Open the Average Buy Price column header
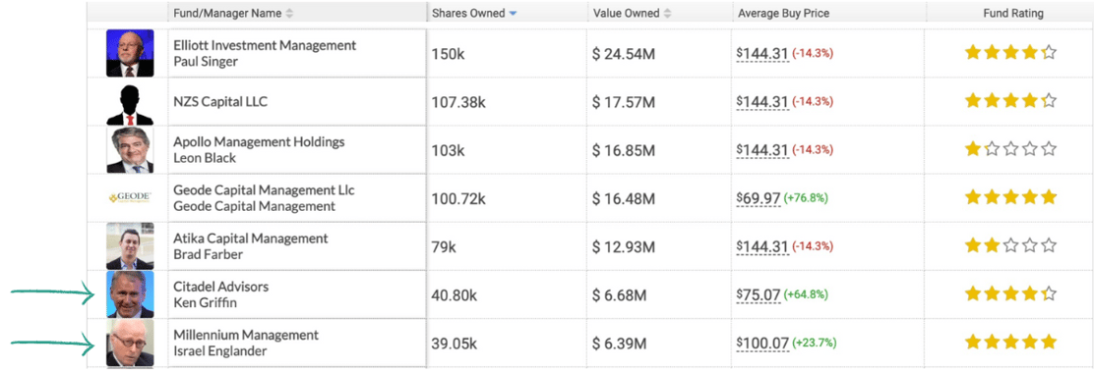The height and width of the screenshot is (371, 1094). point(783,13)
